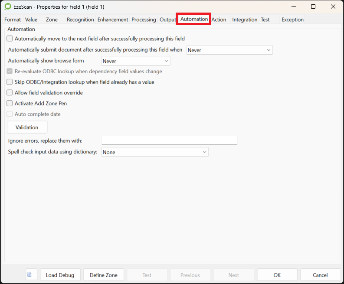Open spell check dictionary dropdown
Viewport: 344px width, 284px height.
click(154, 152)
